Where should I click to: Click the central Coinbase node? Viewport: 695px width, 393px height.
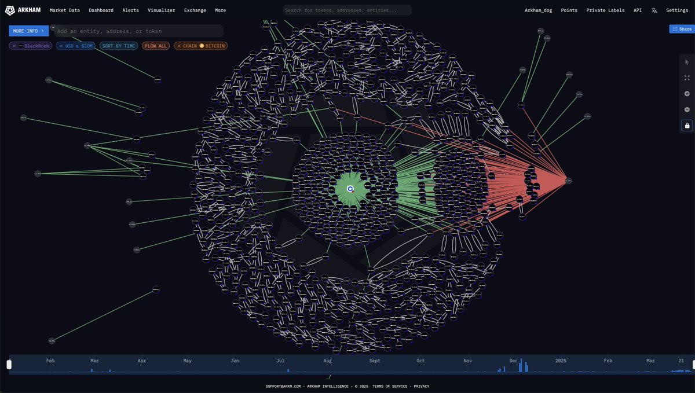[350, 189]
